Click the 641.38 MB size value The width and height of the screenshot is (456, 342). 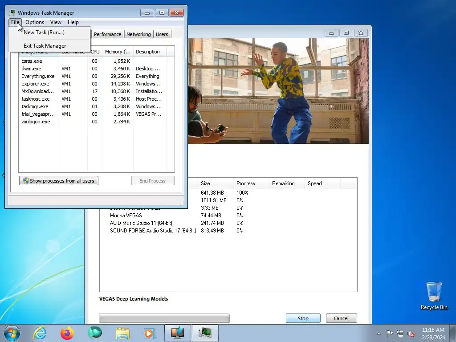click(212, 193)
